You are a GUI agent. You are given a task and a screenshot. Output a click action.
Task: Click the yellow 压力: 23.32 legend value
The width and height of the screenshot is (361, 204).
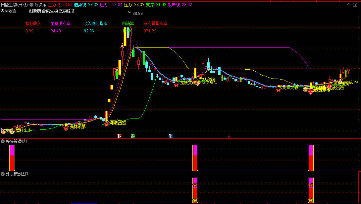(x=134, y=5)
